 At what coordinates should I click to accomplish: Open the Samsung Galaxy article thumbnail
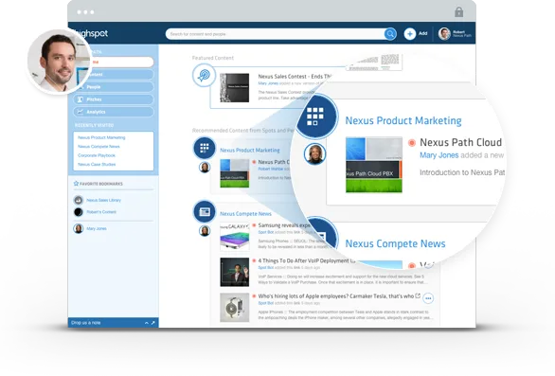(234, 237)
